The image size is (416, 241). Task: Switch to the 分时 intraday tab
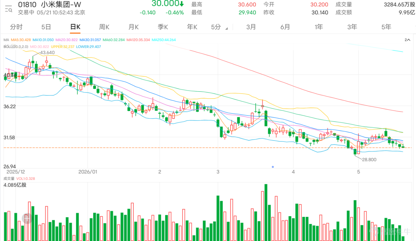click(16, 27)
